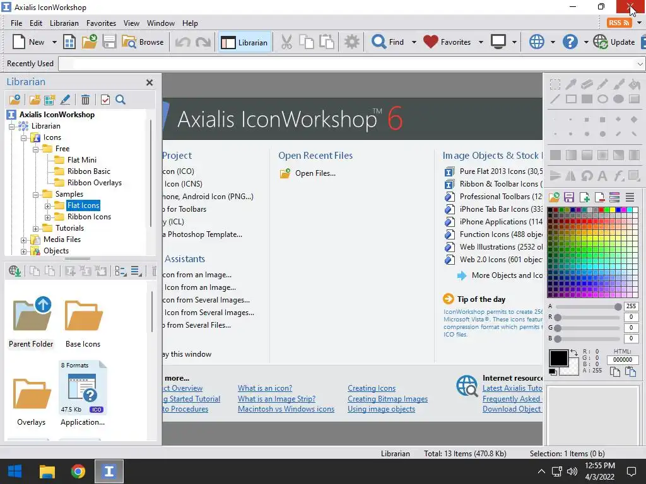The height and width of the screenshot is (484, 646).
Task: Open the Librarian menu
Action: (x=64, y=23)
